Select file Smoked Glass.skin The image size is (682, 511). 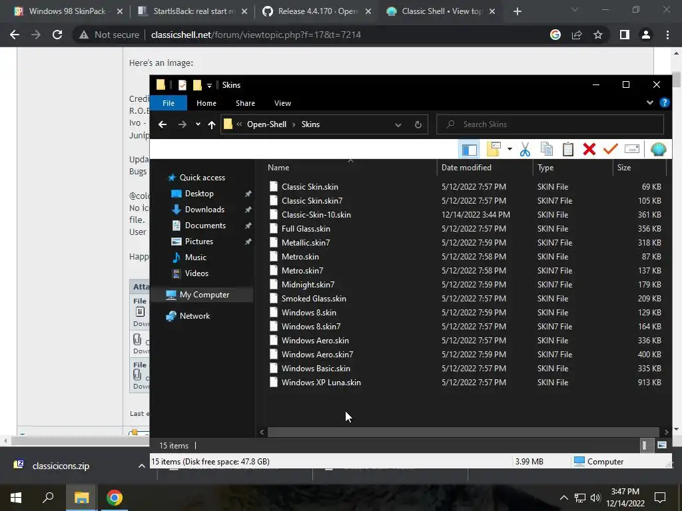click(314, 299)
